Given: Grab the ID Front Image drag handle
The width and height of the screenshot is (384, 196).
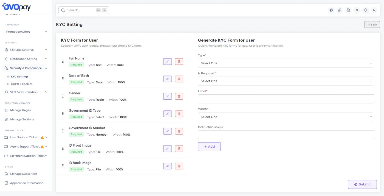Looking at the screenshot, I should pyautogui.click(x=63, y=149).
